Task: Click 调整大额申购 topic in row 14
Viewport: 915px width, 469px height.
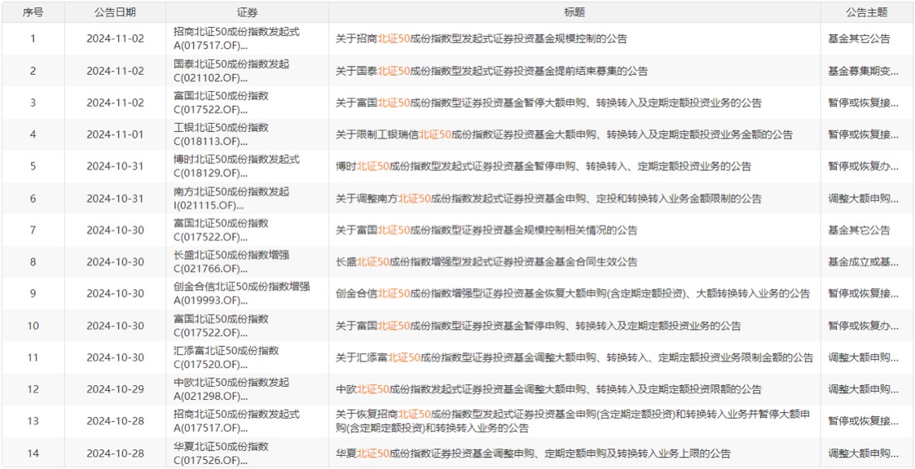Action: [863, 454]
